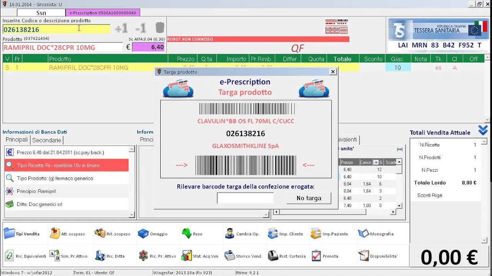Close the Targa prodotto dialog

(x=333, y=72)
